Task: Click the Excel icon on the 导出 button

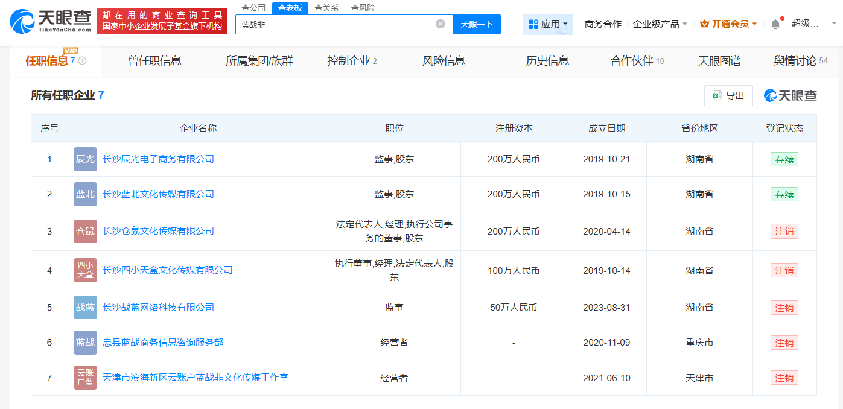Action: pos(716,95)
